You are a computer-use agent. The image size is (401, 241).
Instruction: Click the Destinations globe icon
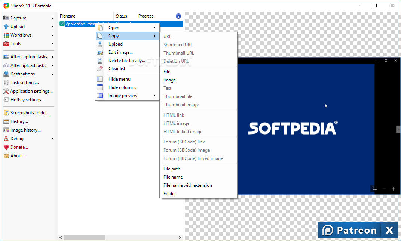(x=6, y=74)
